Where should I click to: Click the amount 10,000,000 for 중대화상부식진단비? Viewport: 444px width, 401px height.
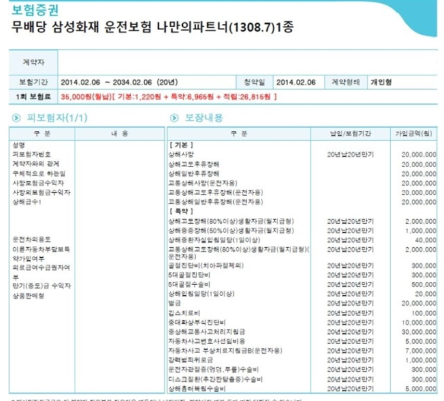click(x=419, y=323)
